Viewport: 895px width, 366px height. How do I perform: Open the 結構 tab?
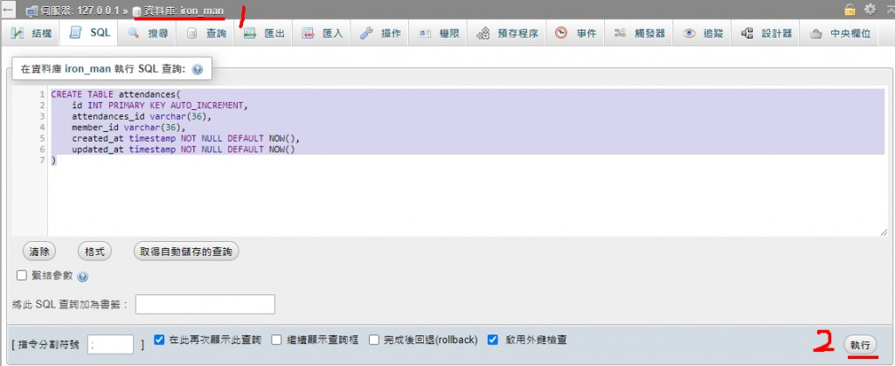(x=31, y=34)
